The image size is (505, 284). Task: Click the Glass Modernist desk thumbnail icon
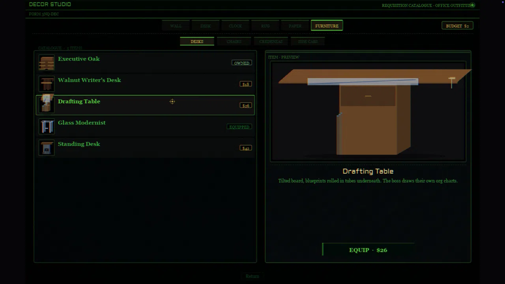tap(47, 127)
